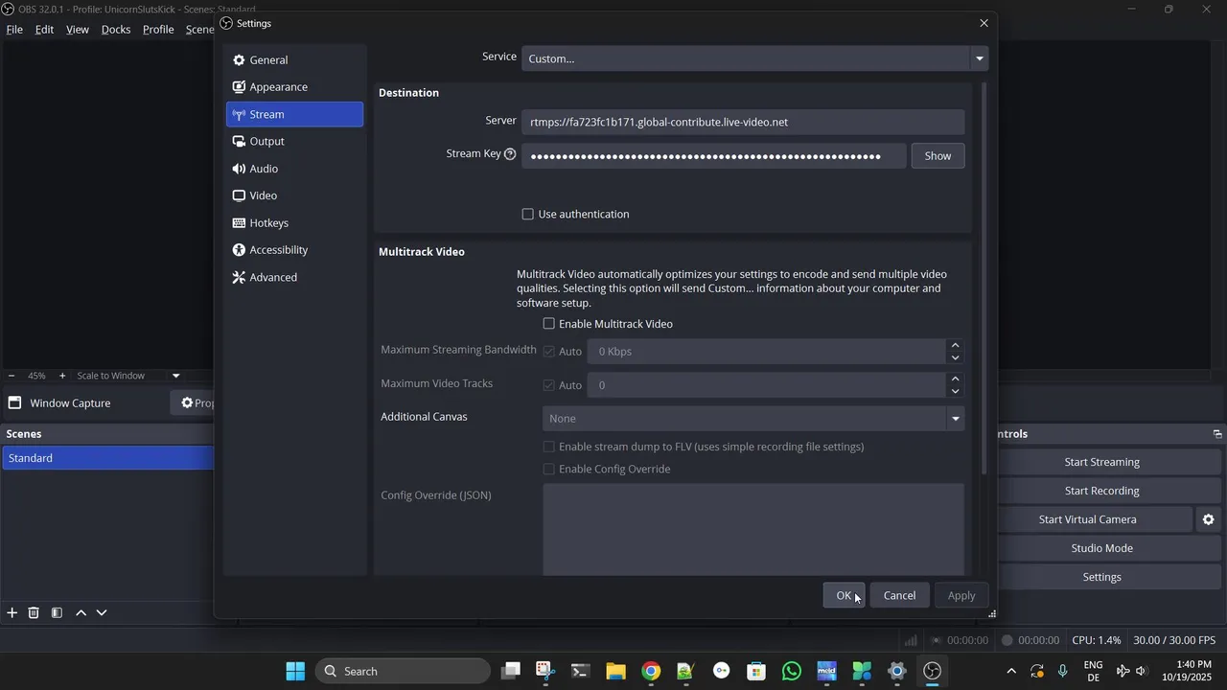Remove selected scene with trash icon

(x=34, y=613)
